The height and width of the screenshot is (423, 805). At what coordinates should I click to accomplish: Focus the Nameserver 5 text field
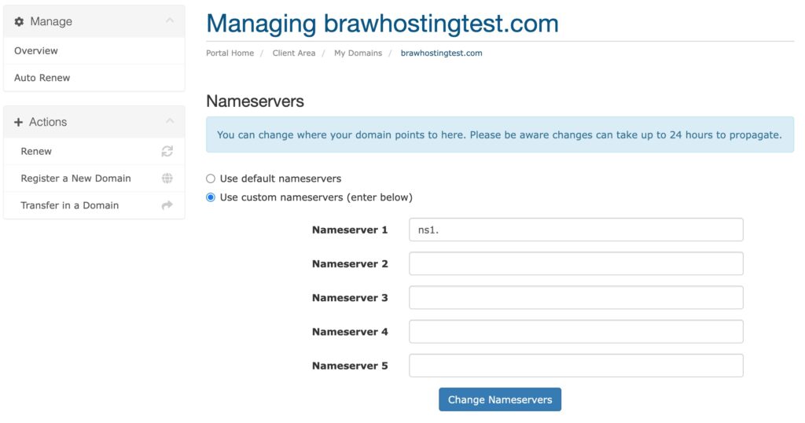point(576,366)
